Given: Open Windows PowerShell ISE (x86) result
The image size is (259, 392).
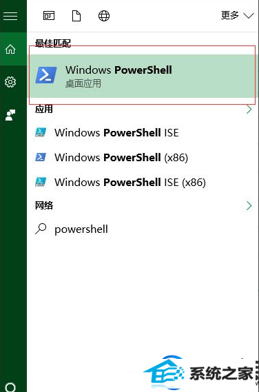Looking at the screenshot, I should 142,183.
